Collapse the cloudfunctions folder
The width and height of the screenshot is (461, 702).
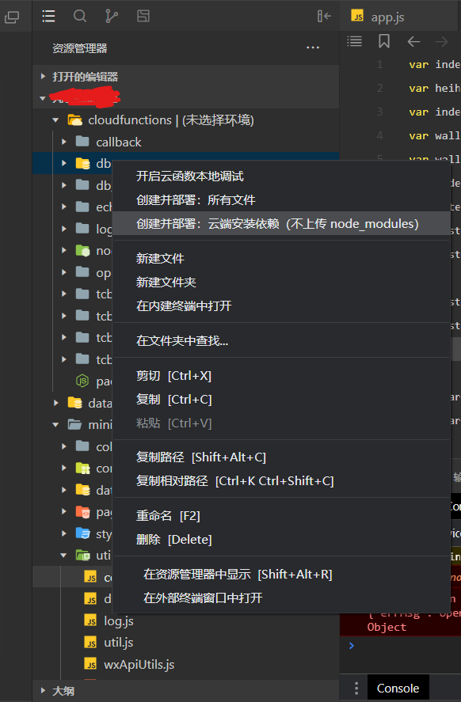tap(55, 120)
